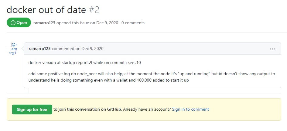
Task: Click the paragraph about node_peer positive log
Action: pyautogui.click(x=152, y=77)
